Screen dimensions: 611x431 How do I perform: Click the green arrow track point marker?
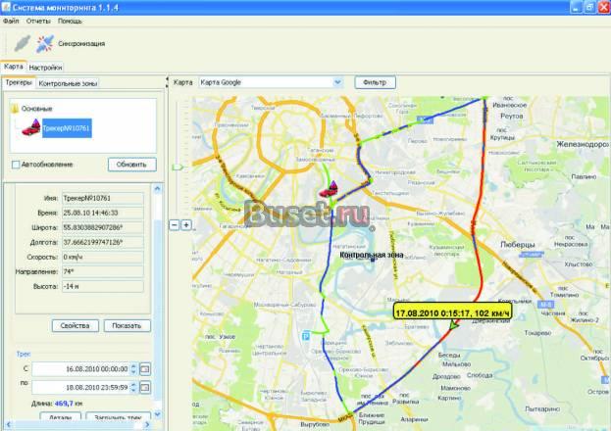[453, 325]
